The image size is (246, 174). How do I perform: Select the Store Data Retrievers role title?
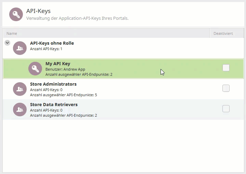(54, 105)
